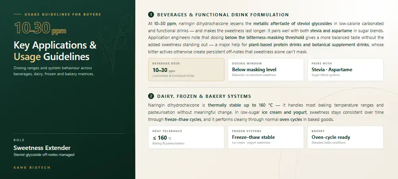Click the section 2 number badge
Image resolution: width=398 pixels, height=179 pixels.
pos(151,96)
